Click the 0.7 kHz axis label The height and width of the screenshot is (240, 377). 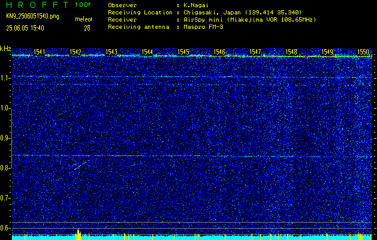5,198
